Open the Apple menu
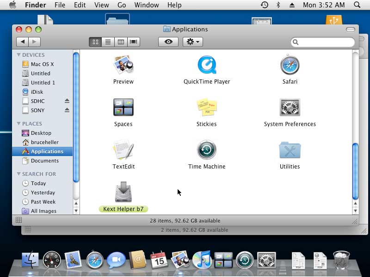 pyautogui.click(x=13, y=5)
